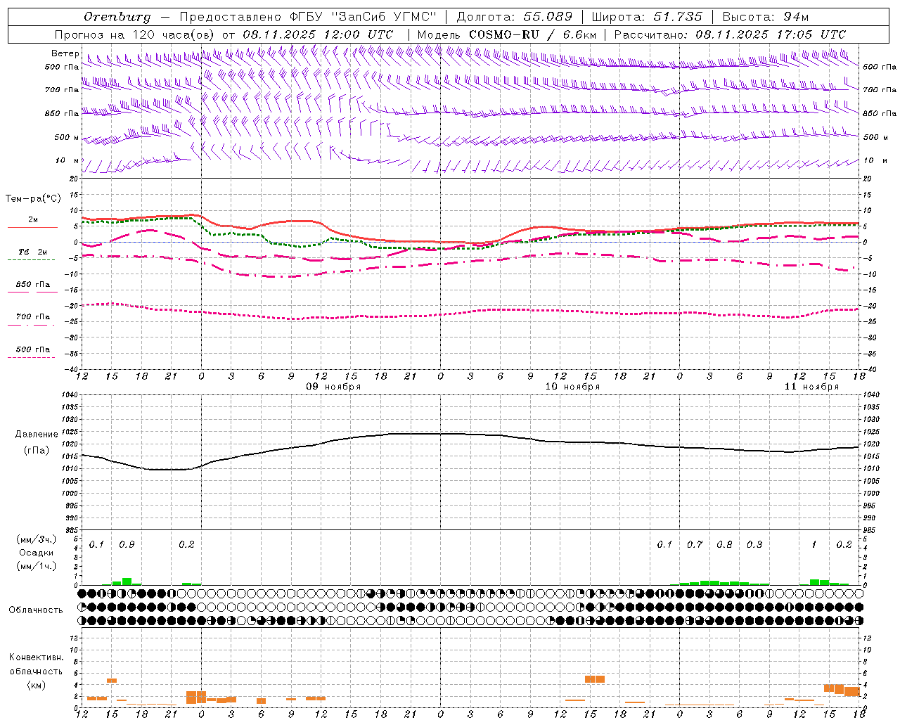Click the "(гПа)" unit under Давление
Screen dimensions: 900x720
click(37, 451)
